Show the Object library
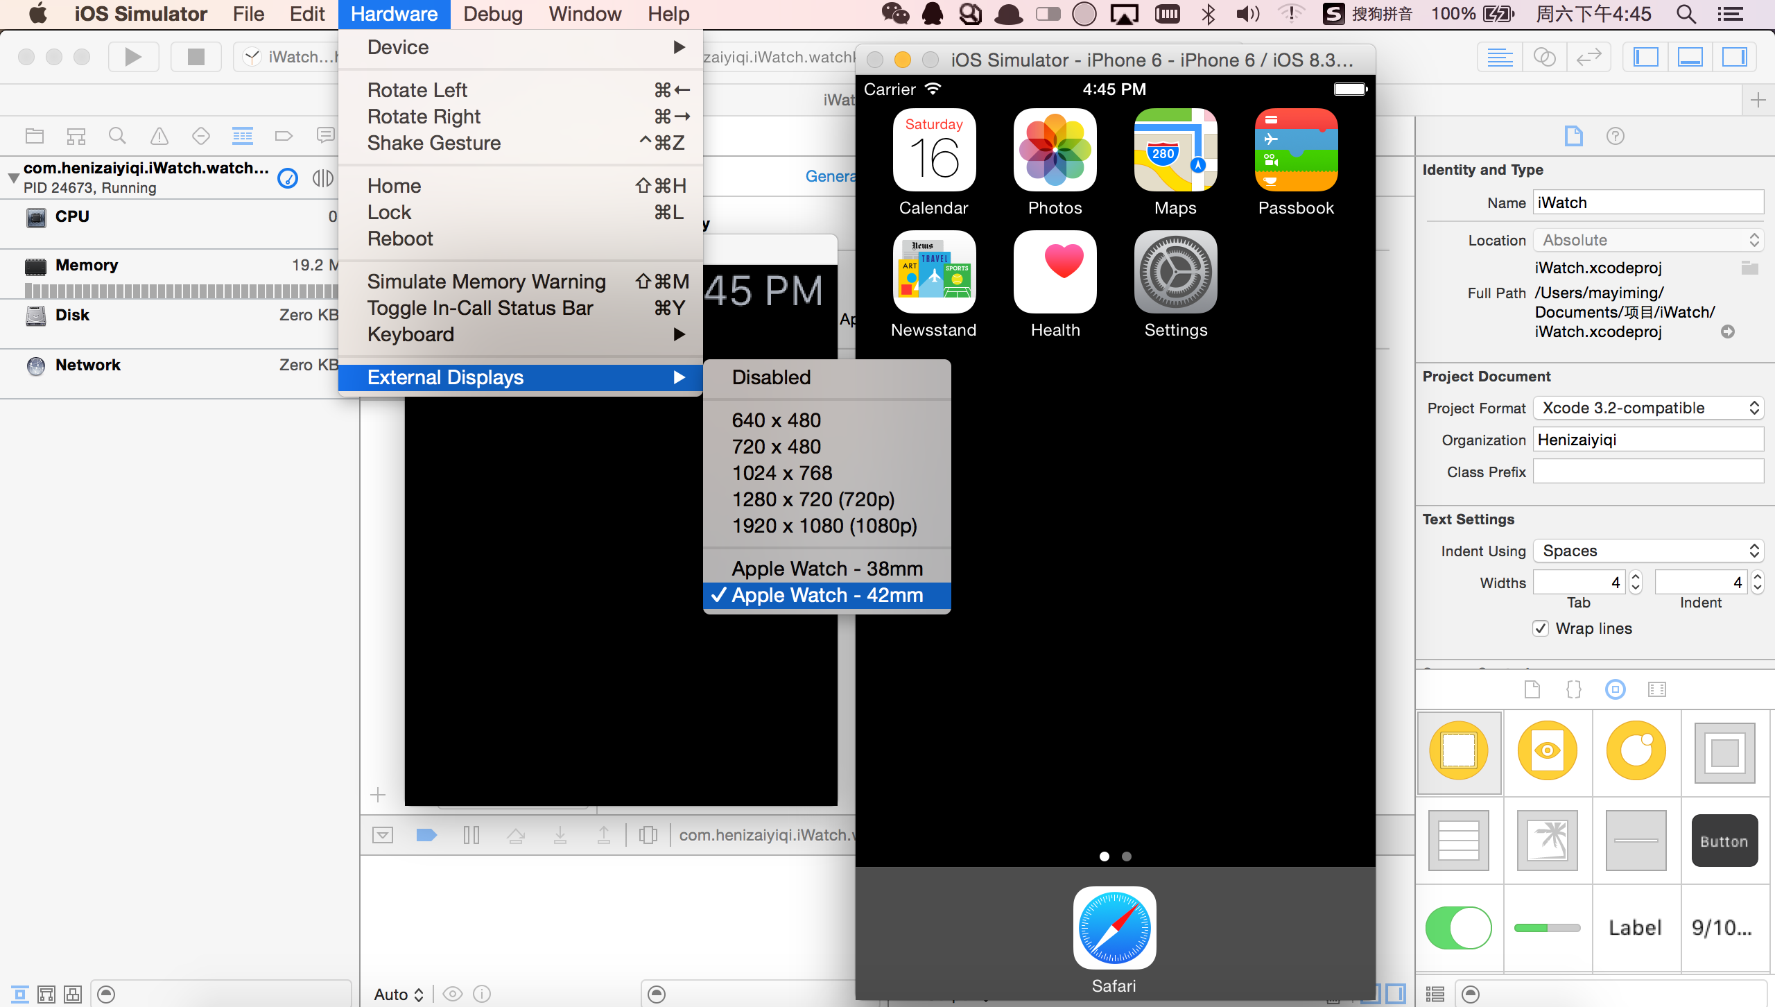 [1616, 689]
